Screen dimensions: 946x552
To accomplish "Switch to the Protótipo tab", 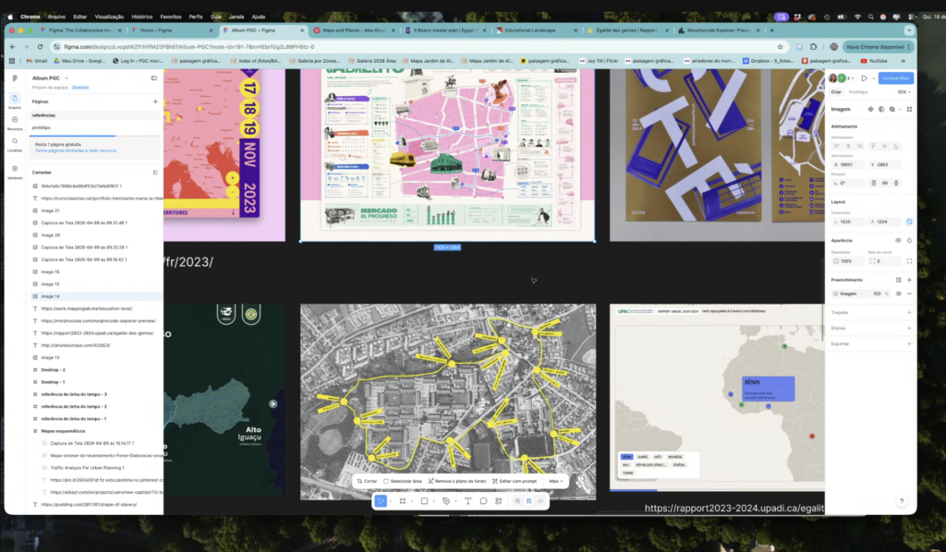I will (x=858, y=92).
